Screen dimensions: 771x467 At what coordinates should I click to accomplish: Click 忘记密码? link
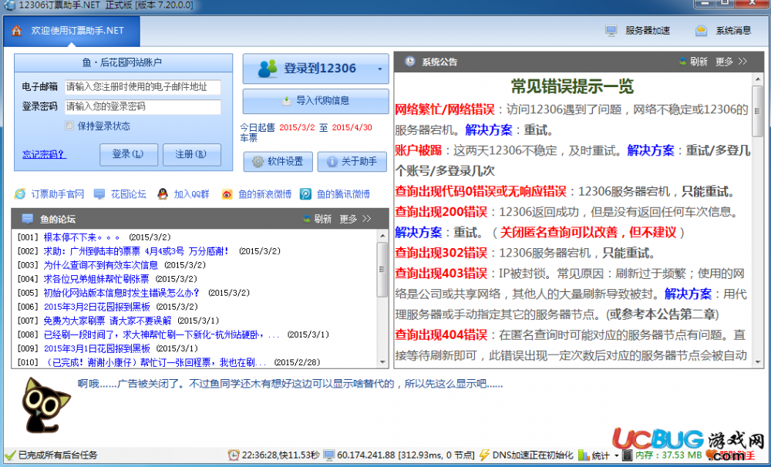(x=44, y=154)
